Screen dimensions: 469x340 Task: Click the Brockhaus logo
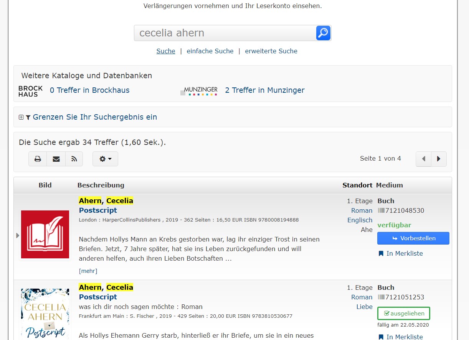click(x=31, y=91)
